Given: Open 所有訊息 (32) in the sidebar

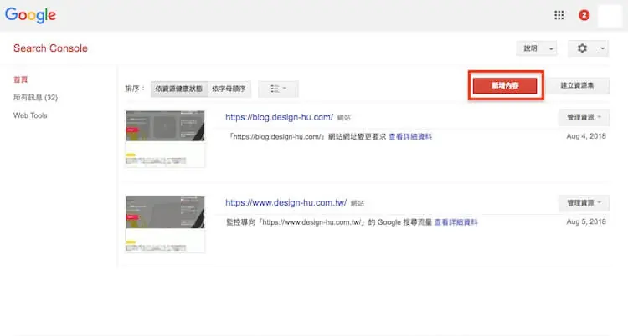Looking at the screenshot, I should click(x=36, y=97).
